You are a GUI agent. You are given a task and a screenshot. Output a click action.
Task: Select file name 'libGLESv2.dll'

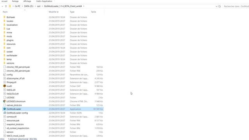12,94
